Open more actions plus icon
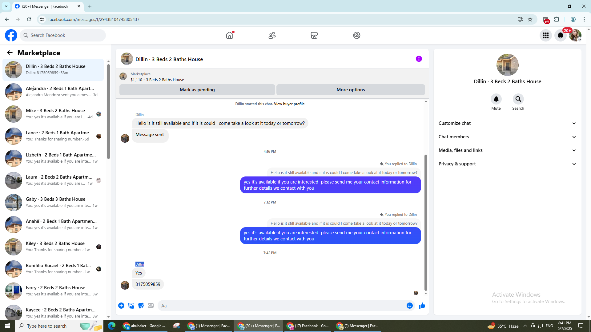This screenshot has height=332, width=591. [121, 306]
